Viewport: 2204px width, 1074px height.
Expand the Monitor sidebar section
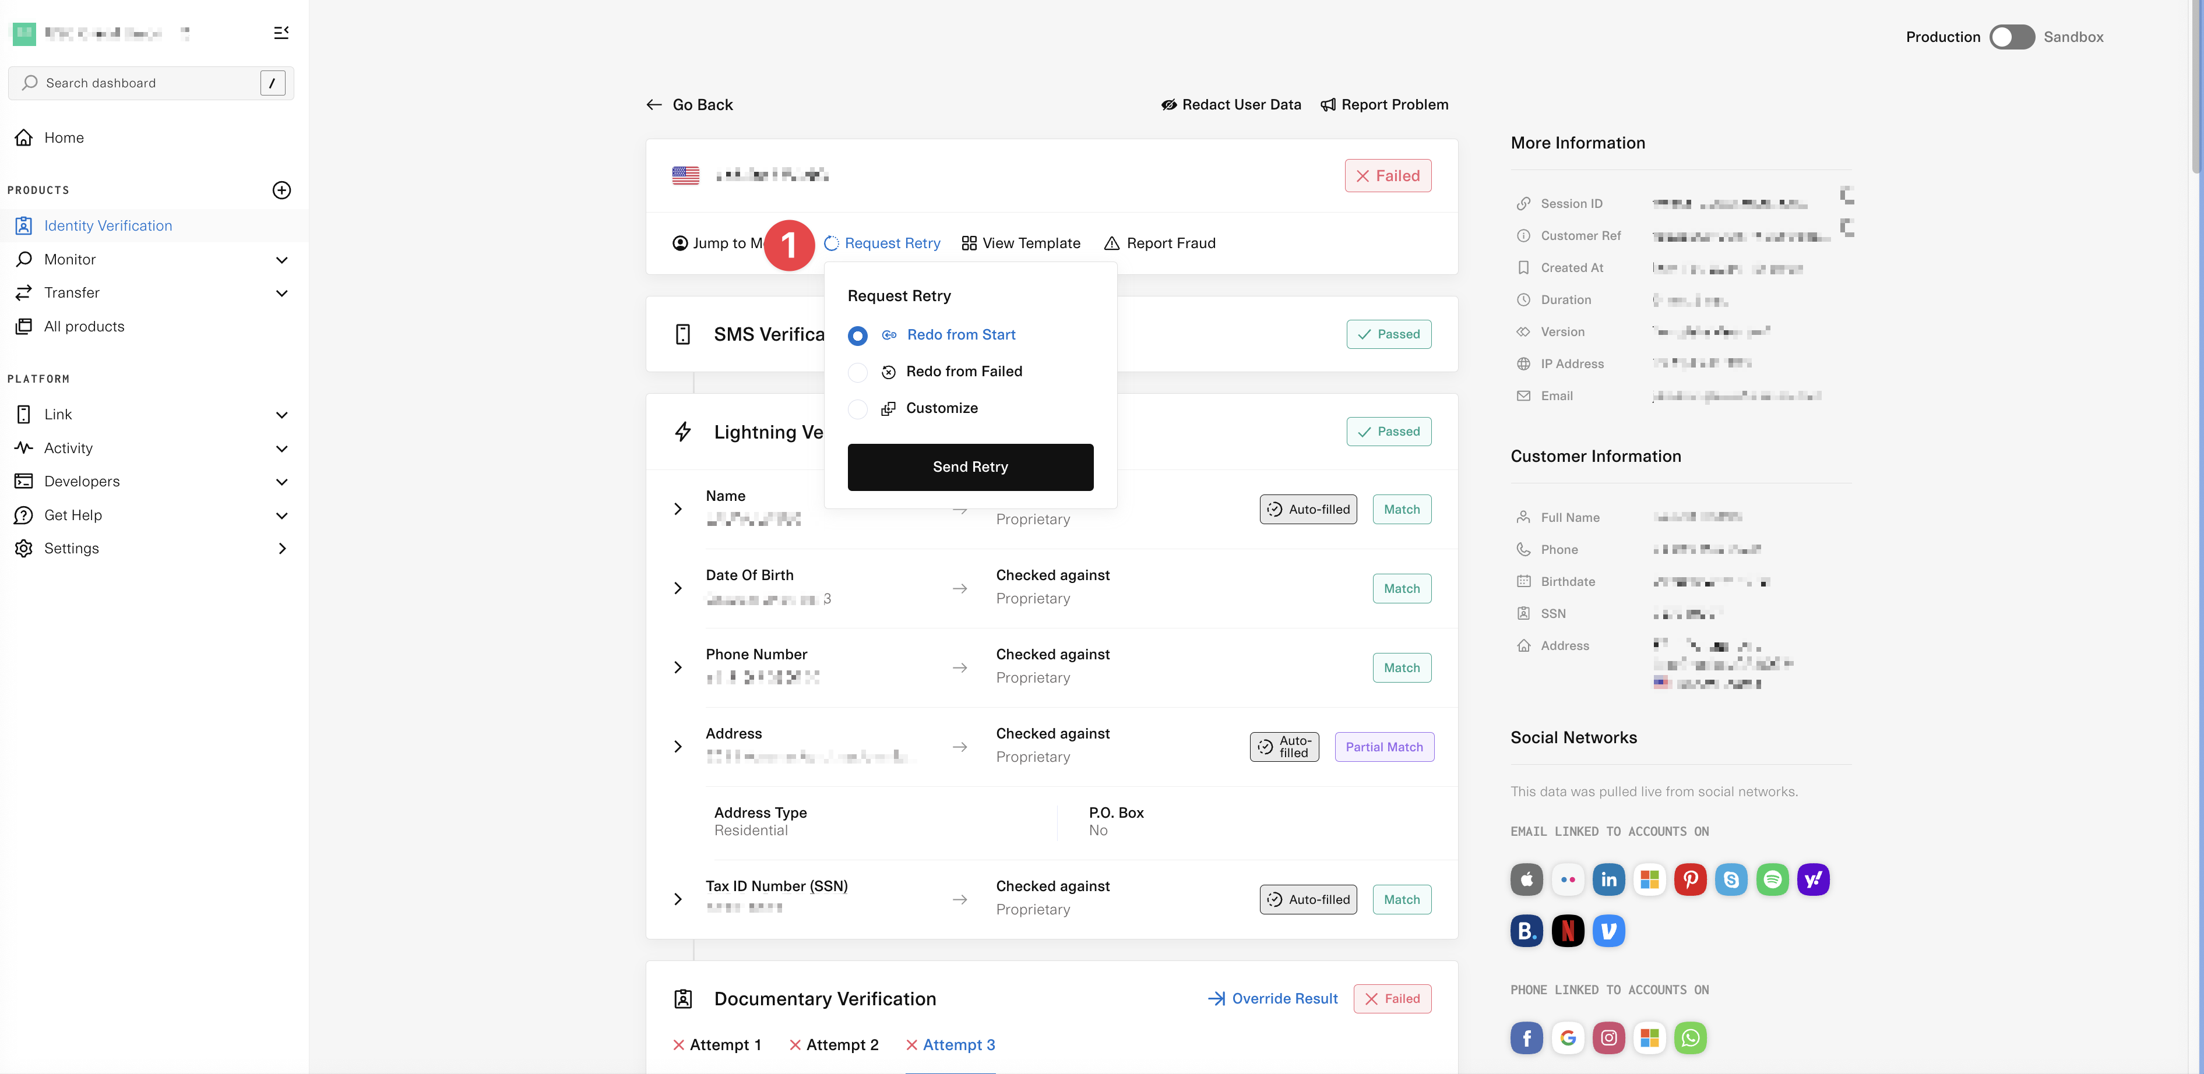pyautogui.click(x=281, y=259)
